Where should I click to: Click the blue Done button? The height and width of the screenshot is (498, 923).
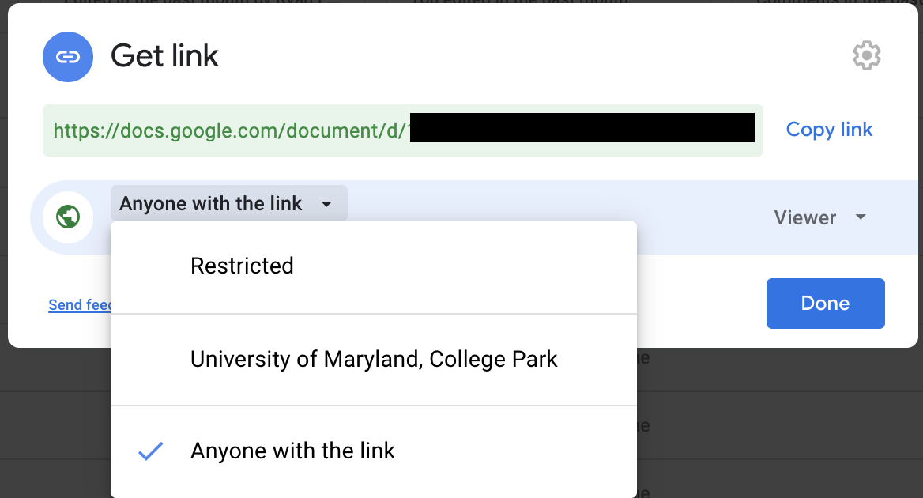click(x=825, y=304)
